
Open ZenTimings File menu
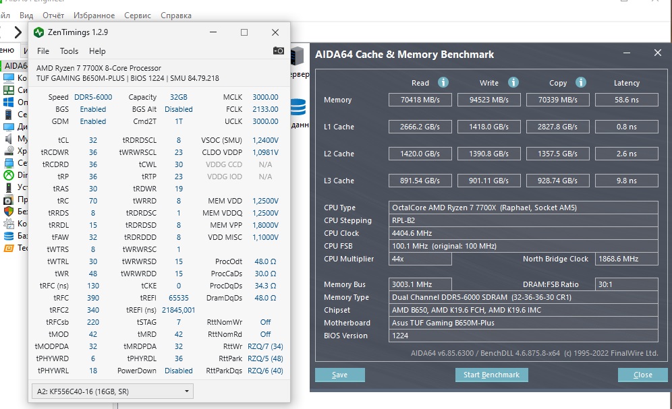[x=43, y=51]
